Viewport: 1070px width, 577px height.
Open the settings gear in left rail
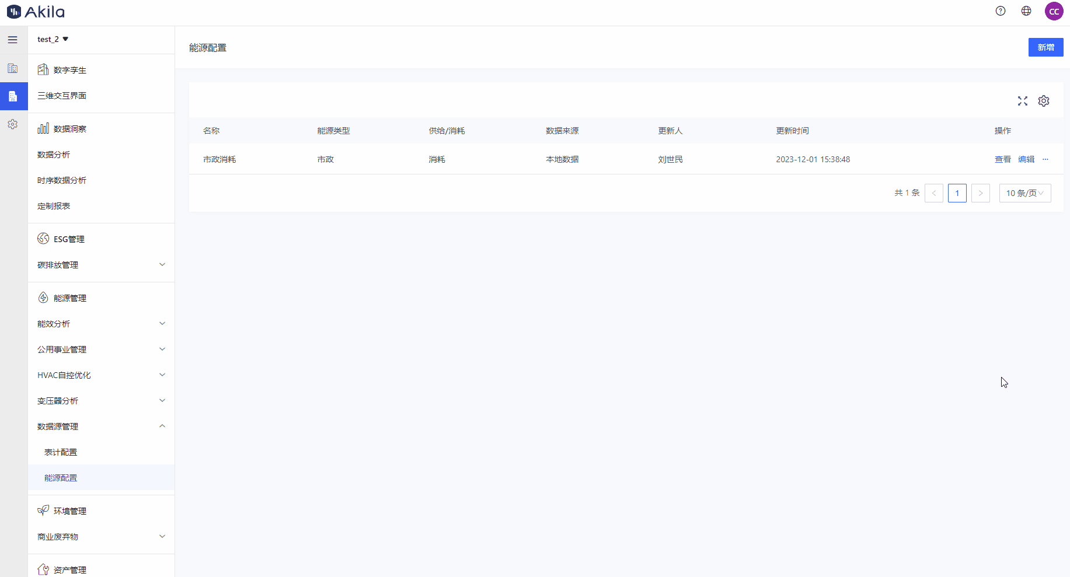point(13,124)
